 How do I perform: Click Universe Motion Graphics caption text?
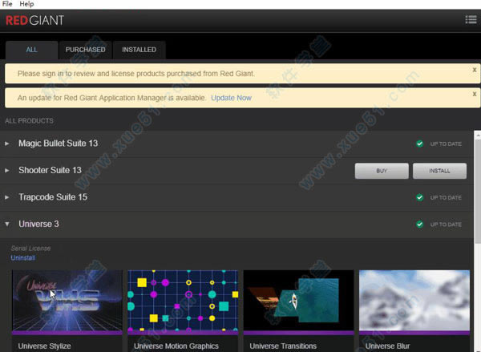[176, 346]
